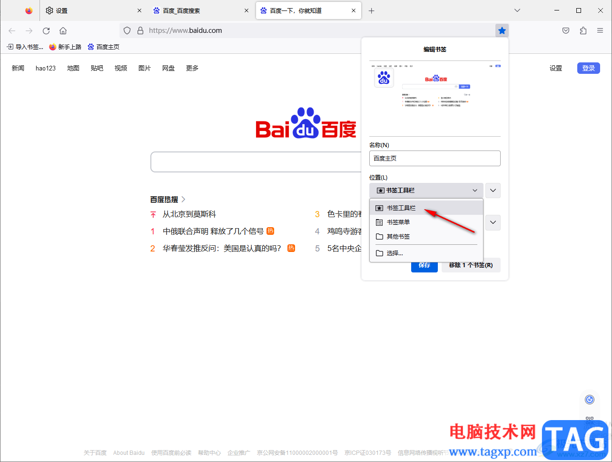The width and height of the screenshot is (612, 462).
Task: Open Baidu 地图 link
Action: [x=73, y=68]
